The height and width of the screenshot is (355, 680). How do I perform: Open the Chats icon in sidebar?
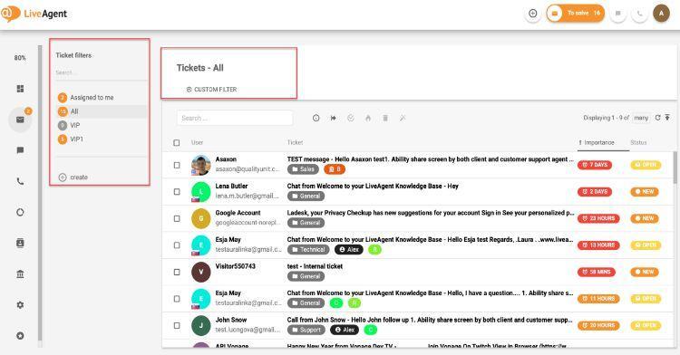(x=20, y=150)
